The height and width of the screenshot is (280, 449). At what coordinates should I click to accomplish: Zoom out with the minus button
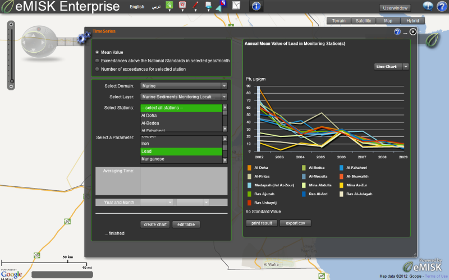[11, 86]
